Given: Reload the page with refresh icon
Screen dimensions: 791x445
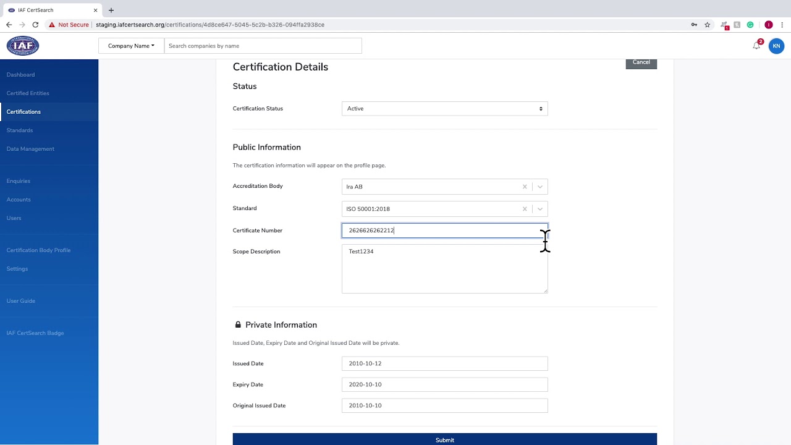Looking at the screenshot, I should tap(35, 25).
